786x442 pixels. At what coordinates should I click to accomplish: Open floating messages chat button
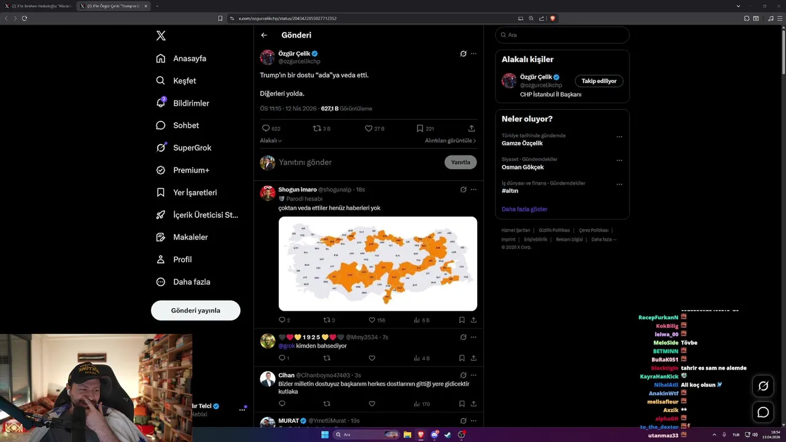click(x=763, y=413)
